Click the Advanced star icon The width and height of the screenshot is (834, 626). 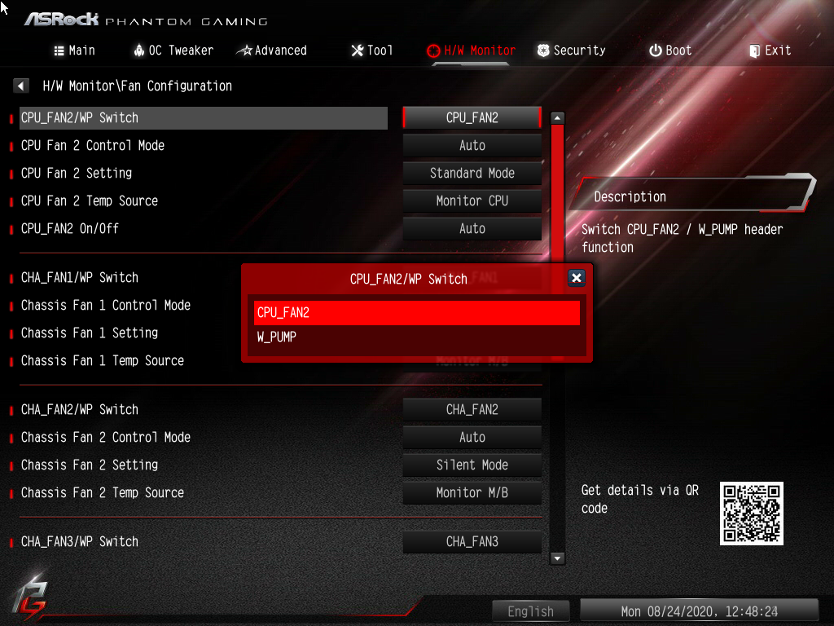coord(244,51)
